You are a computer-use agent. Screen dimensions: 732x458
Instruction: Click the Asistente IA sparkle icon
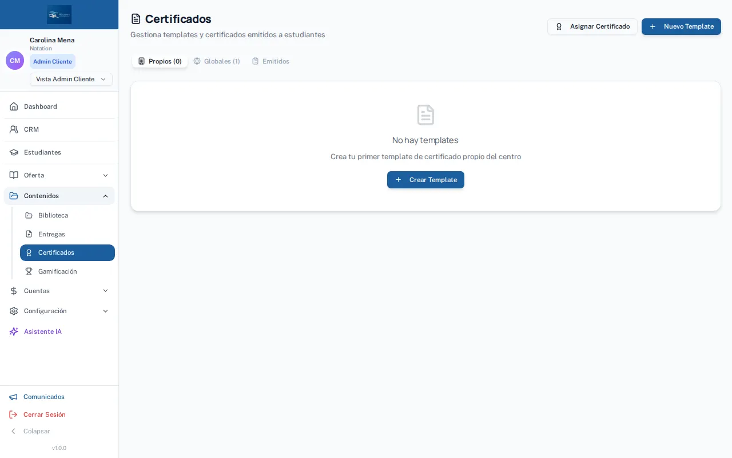click(14, 331)
